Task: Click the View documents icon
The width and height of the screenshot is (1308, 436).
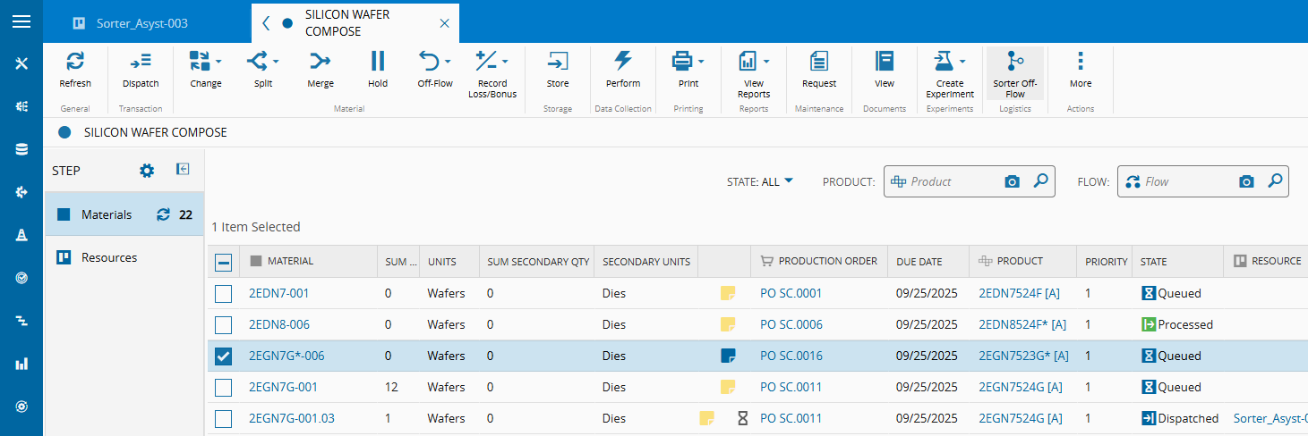Action: click(x=885, y=61)
